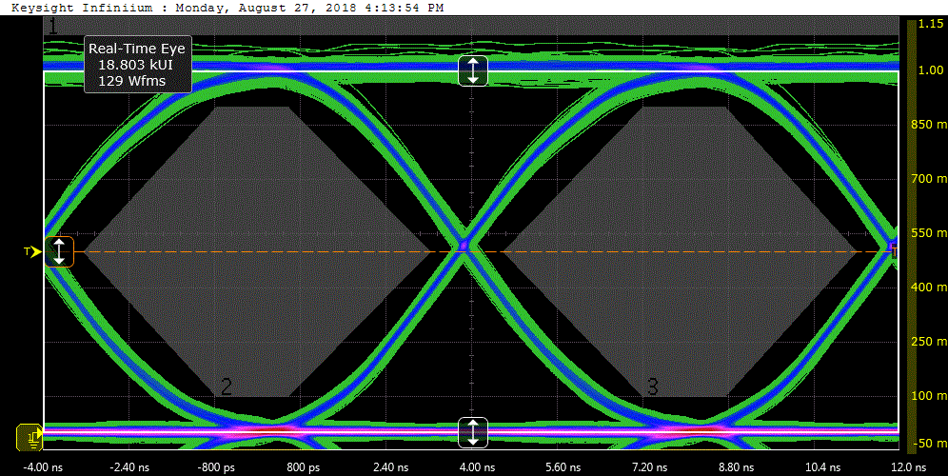Click mask region label 3
The image size is (948, 476).
pos(653,387)
